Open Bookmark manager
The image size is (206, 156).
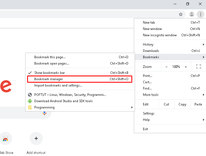[x=80, y=79]
